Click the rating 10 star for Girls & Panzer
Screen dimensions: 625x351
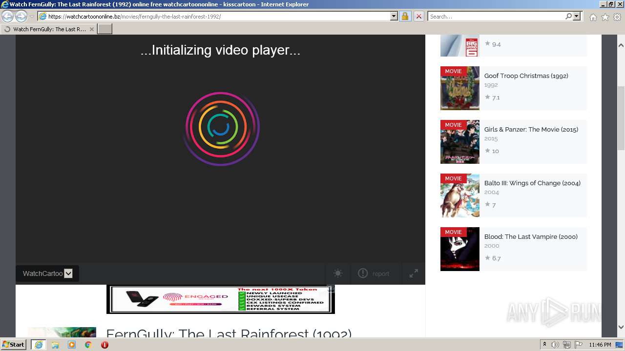pyautogui.click(x=487, y=151)
